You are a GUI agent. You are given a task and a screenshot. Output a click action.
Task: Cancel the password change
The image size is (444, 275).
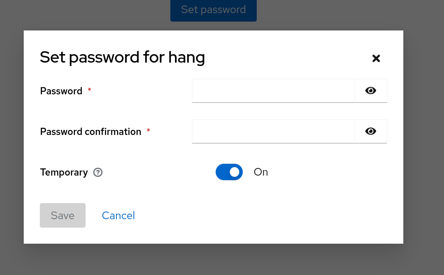pos(118,215)
